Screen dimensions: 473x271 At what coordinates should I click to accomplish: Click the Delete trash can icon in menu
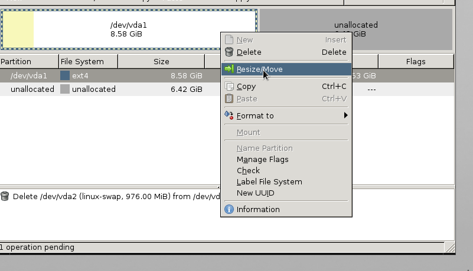[x=229, y=52]
